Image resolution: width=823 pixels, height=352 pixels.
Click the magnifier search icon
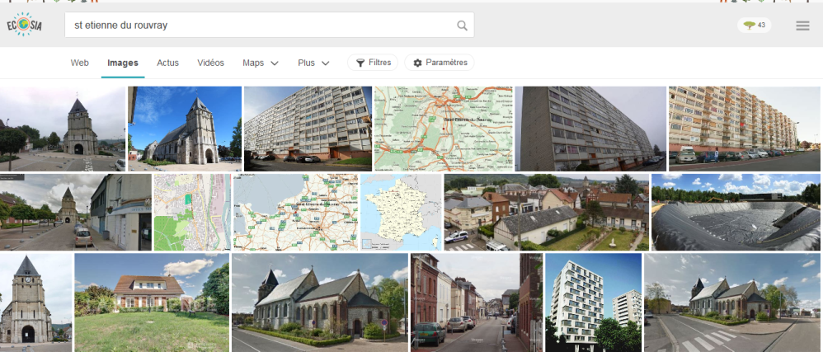coord(462,26)
